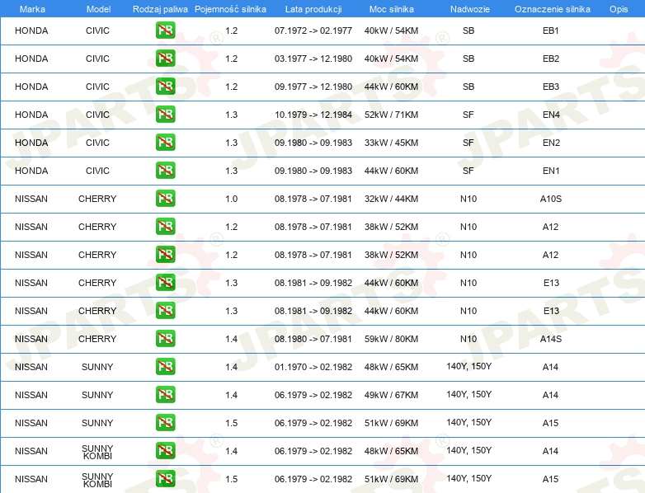
Task: Click the date 03.1977 -> 12.1980
Action: tap(313, 59)
